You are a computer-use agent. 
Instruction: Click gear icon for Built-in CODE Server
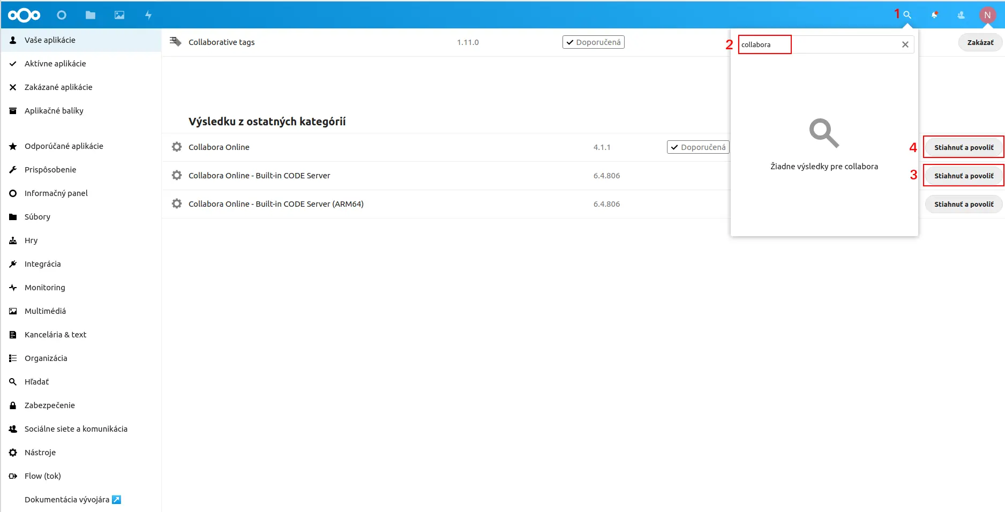tap(176, 175)
